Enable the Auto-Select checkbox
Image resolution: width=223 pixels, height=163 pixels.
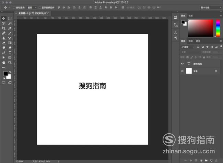tap(14, 8)
